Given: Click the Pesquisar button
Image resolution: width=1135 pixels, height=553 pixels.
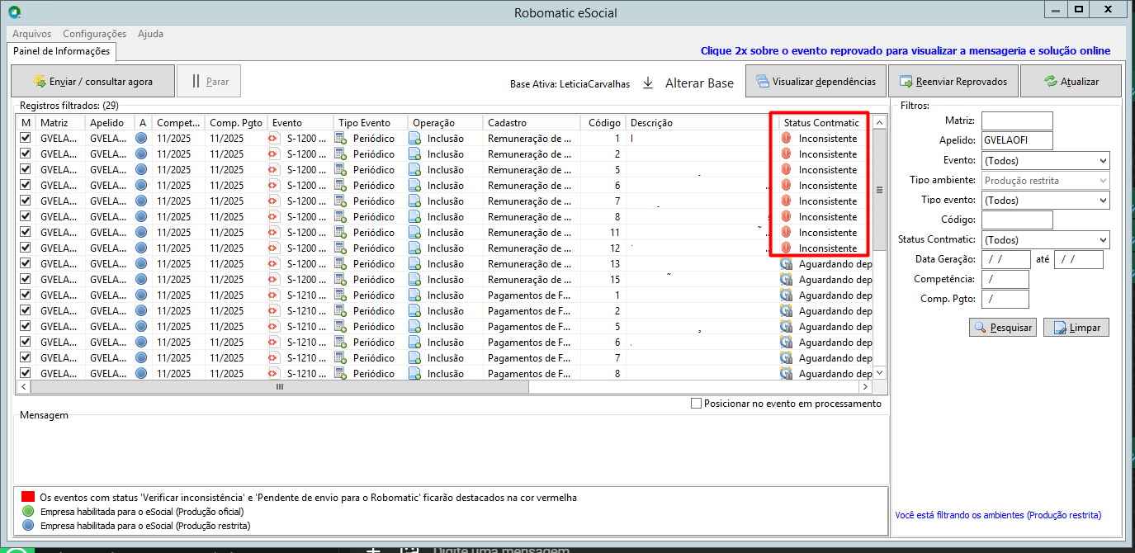Looking at the screenshot, I should 1002,328.
